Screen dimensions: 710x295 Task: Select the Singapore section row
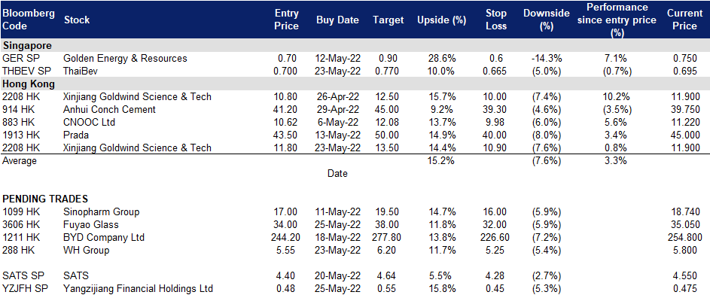[355, 45]
